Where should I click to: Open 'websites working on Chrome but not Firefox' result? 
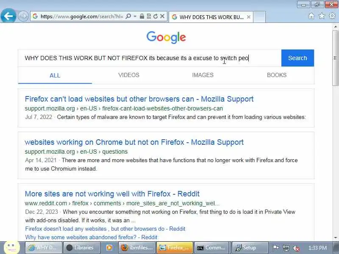pyautogui.click(x=134, y=142)
